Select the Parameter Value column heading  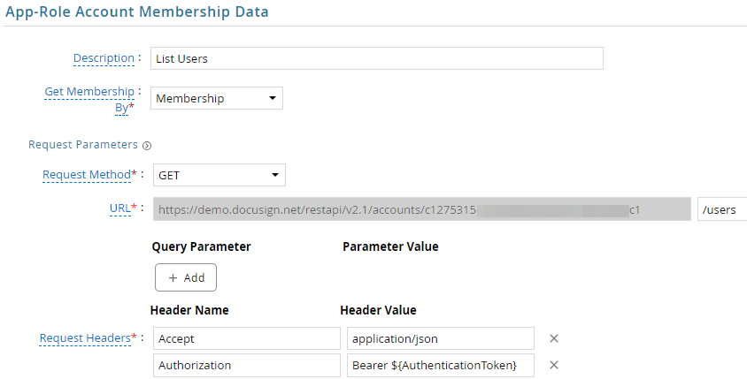[x=390, y=246]
